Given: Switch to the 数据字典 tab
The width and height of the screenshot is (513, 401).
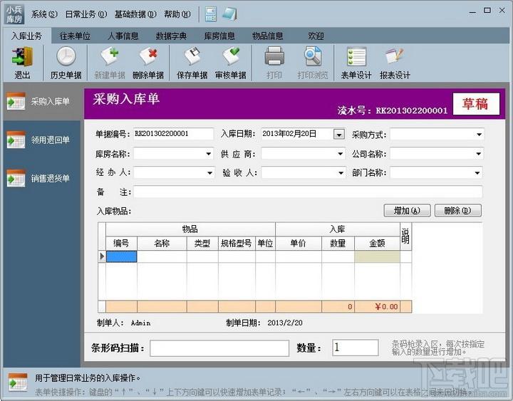Looking at the screenshot, I should [171, 36].
